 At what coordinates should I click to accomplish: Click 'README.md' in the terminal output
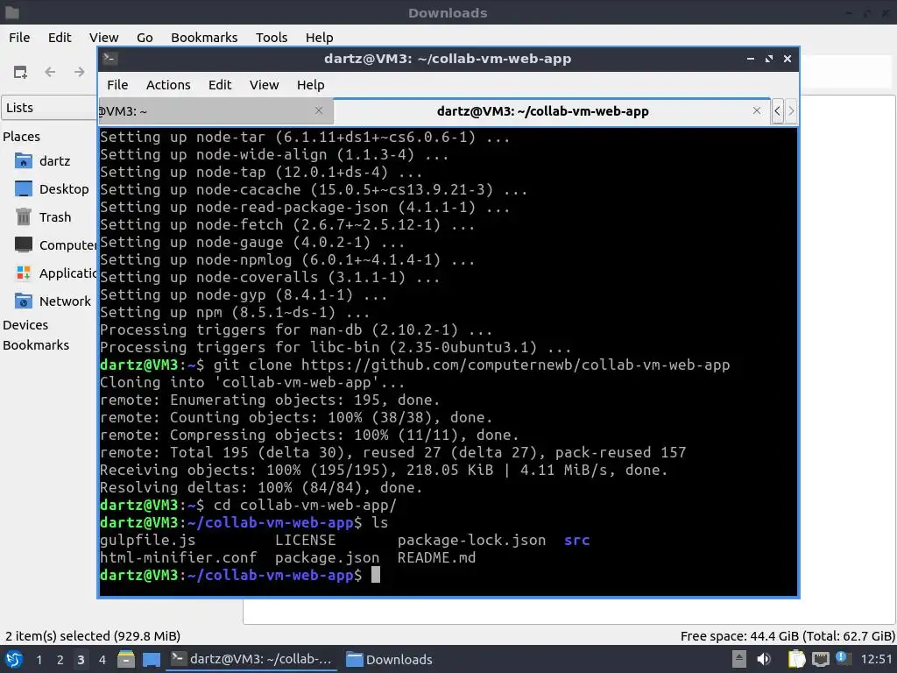click(436, 558)
